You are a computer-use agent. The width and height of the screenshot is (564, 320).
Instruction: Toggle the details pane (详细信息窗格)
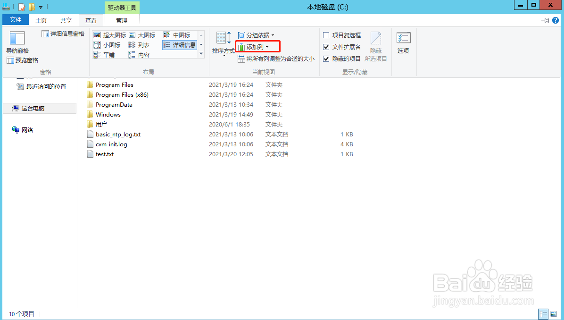click(63, 34)
